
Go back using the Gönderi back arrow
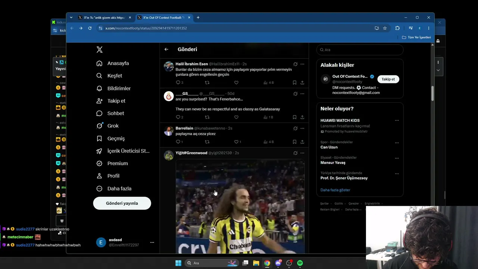click(167, 49)
